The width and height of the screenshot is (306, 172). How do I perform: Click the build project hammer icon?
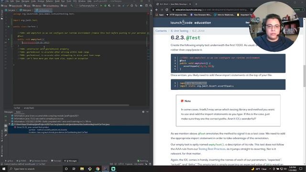click(x=72, y=6)
